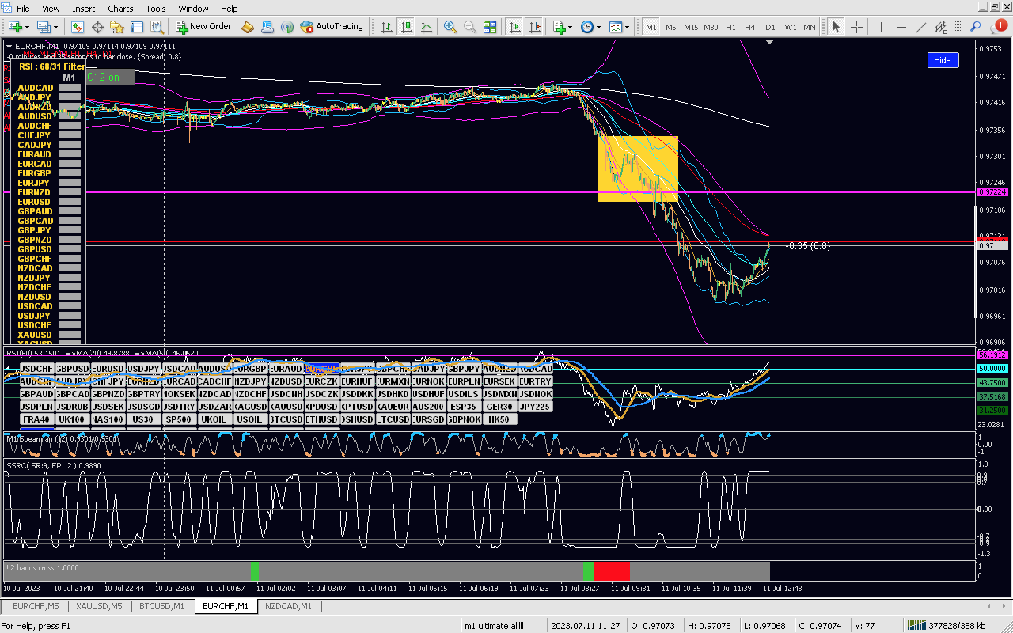Select the horizontal line drawing tool

click(x=901, y=27)
